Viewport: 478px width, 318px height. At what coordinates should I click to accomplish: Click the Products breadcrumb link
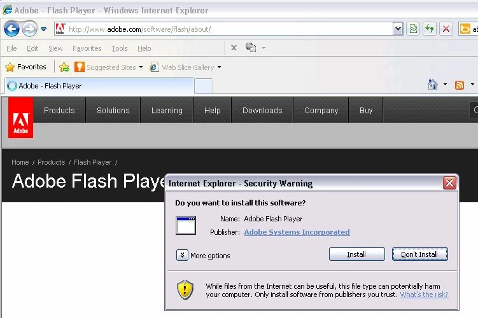(51, 162)
